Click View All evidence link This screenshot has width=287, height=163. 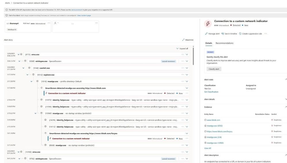click(207, 148)
